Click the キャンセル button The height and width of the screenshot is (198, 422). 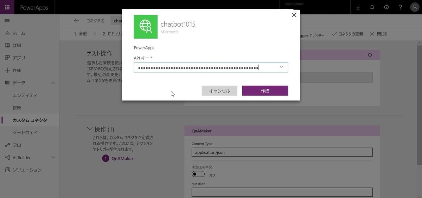click(219, 91)
